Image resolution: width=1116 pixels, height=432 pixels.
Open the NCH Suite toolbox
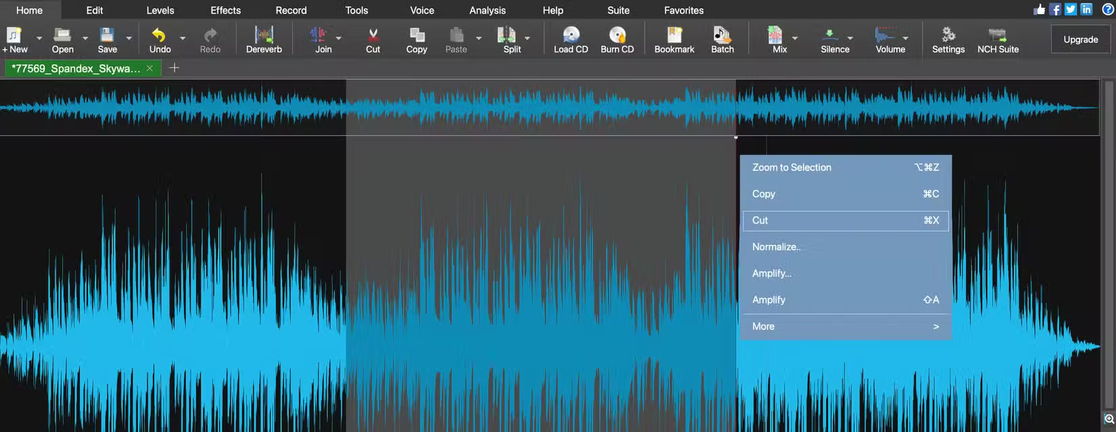(998, 35)
